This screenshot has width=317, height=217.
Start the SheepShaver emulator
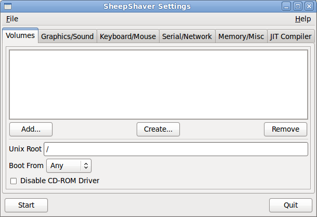[27, 205]
